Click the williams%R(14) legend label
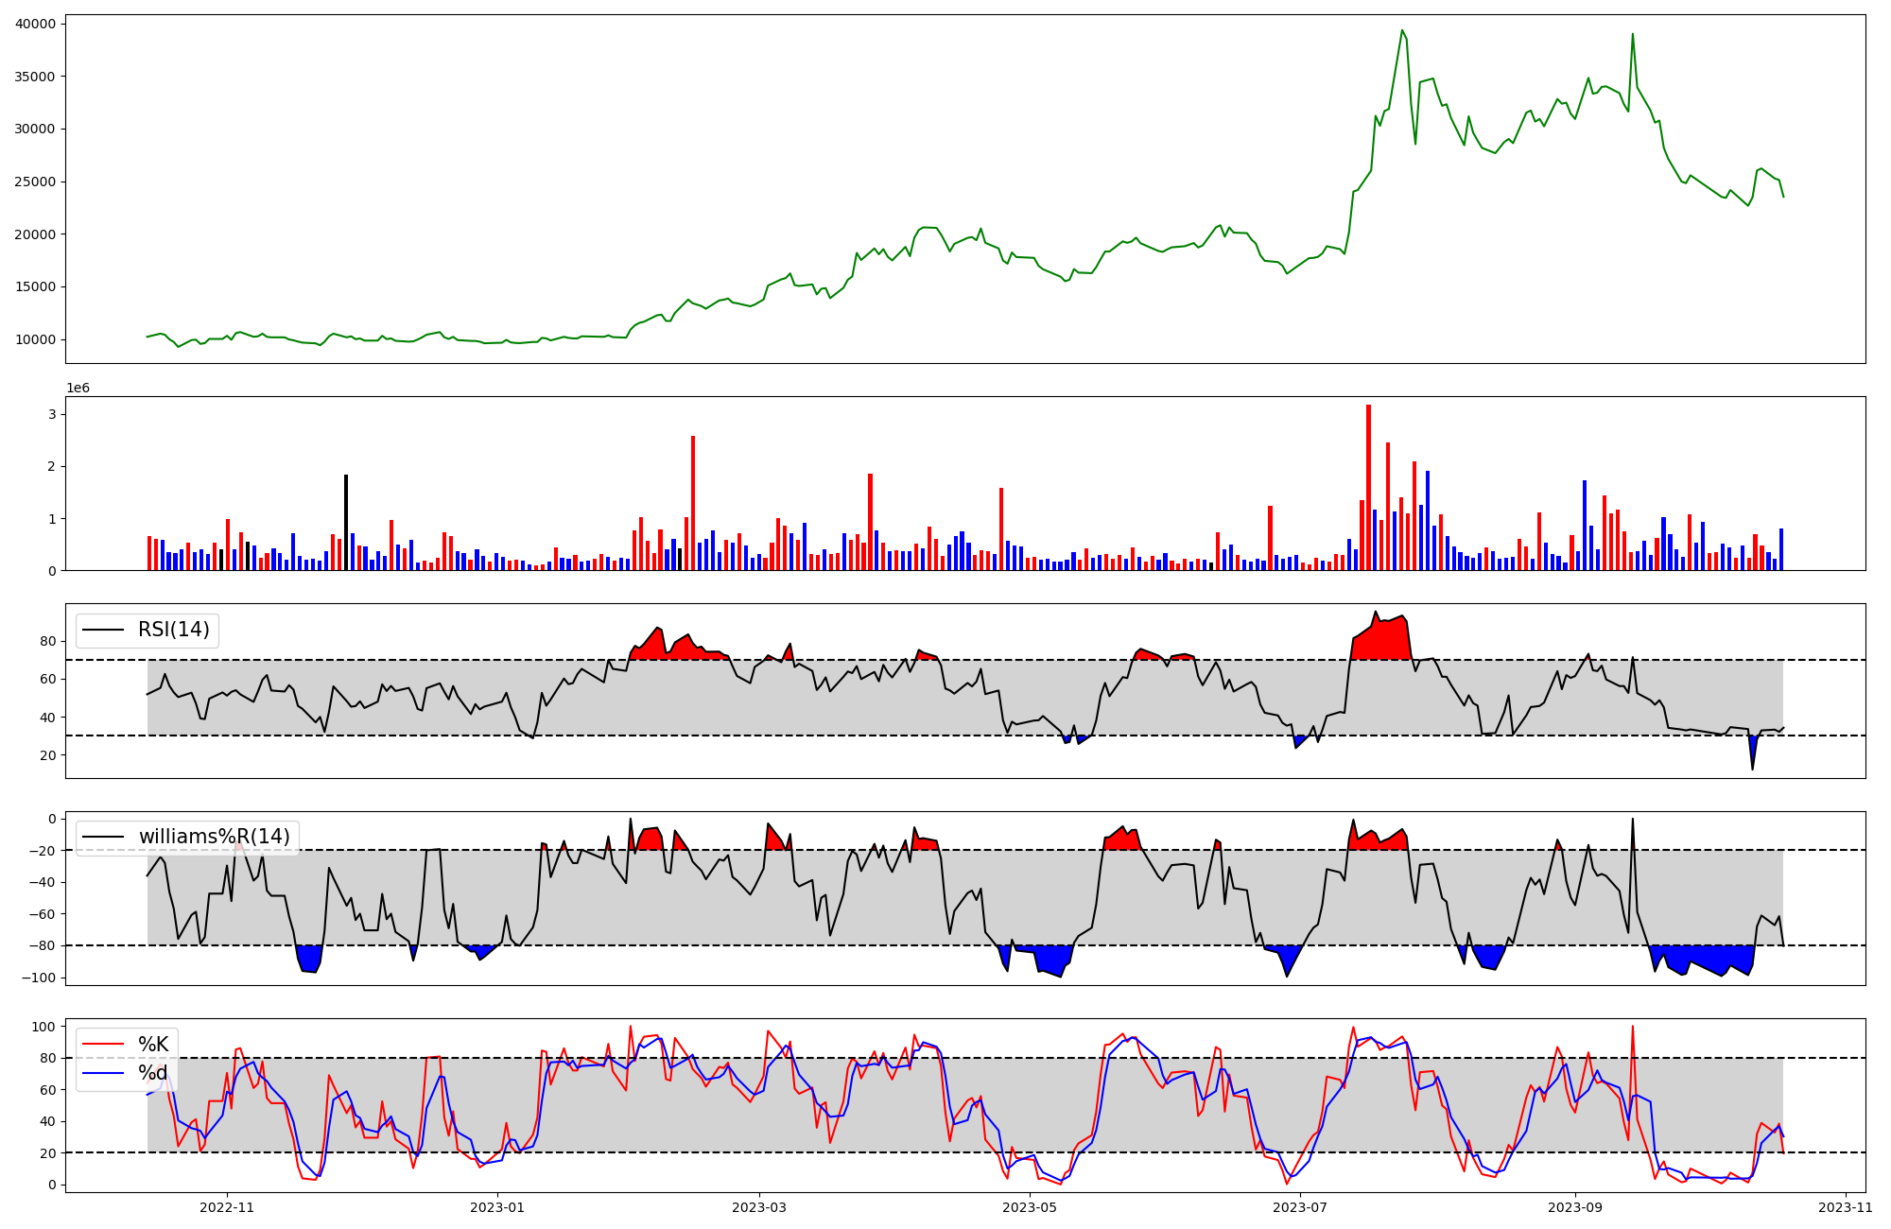Screen dimensions: 1891x1229 tap(215, 837)
